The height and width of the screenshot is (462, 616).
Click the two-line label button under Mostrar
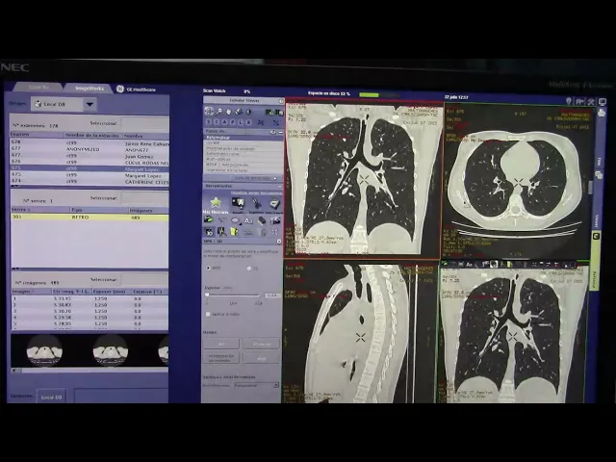[221, 357]
